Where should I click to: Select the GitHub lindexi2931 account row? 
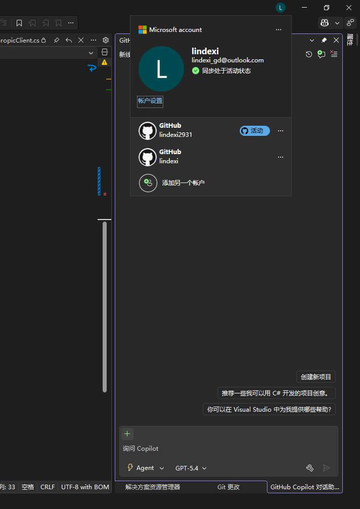(211, 131)
